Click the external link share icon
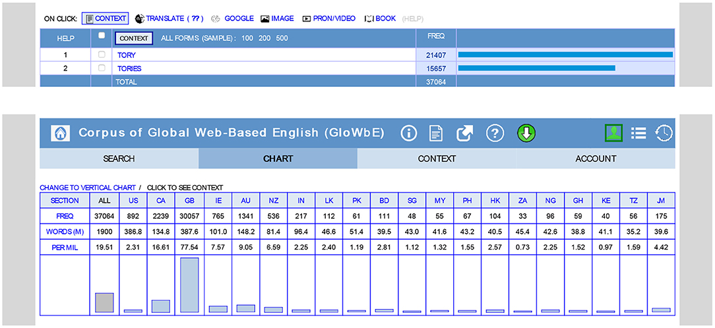Viewport: 715px width, 328px height. (465, 133)
